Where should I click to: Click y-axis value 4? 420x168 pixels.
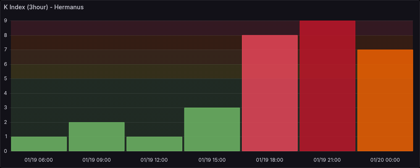click(5, 93)
